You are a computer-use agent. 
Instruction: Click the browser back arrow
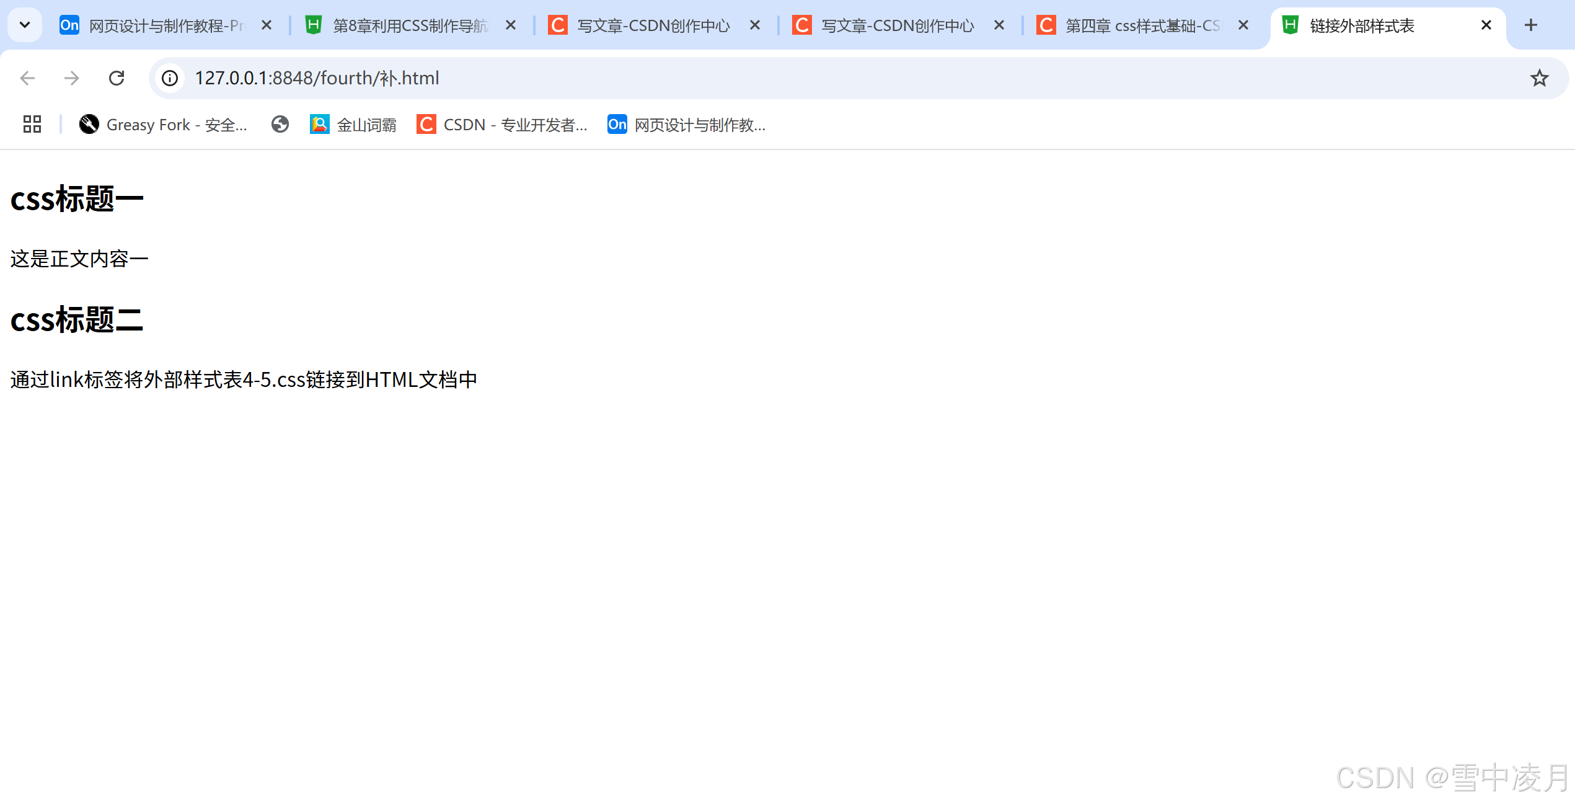pyautogui.click(x=27, y=78)
